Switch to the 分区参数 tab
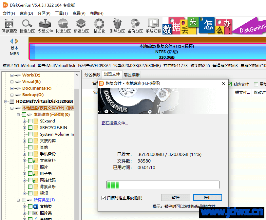The image size is (266, 220). [92, 75]
